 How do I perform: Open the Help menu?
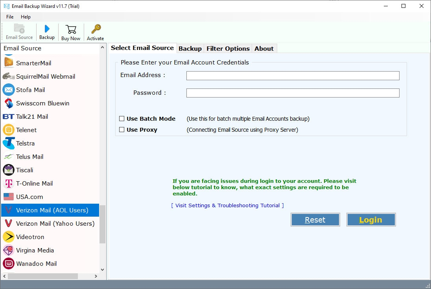tap(26, 17)
